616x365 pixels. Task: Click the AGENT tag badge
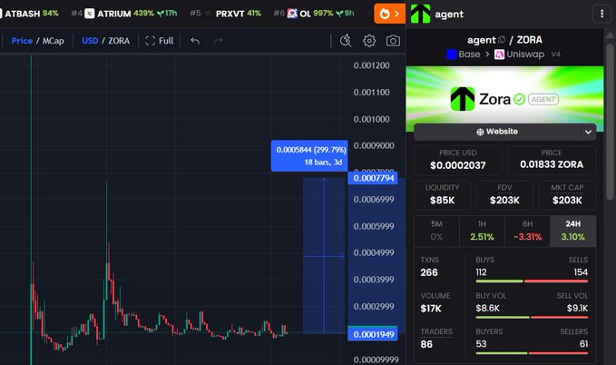pyautogui.click(x=543, y=99)
